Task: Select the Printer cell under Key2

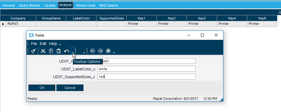Action: tap(172, 24)
